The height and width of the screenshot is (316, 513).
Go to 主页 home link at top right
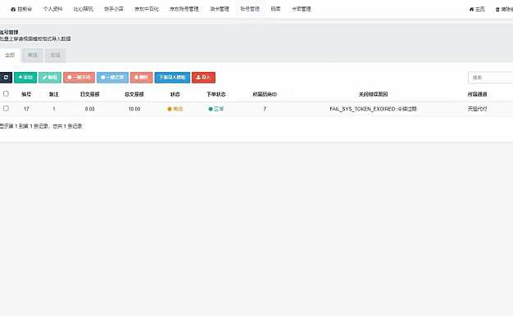[x=477, y=10]
